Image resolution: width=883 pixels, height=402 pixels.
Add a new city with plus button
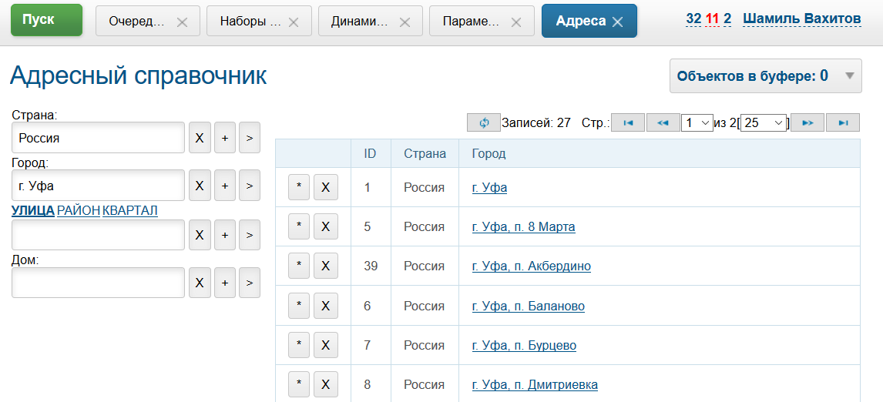click(x=224, y=186)
